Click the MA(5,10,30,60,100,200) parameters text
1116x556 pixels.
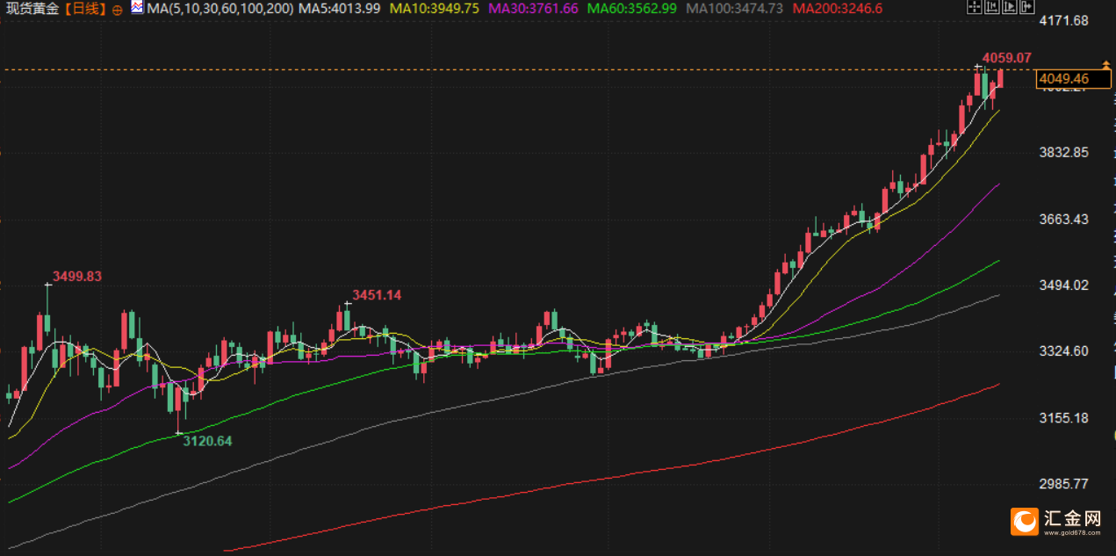pyautogui.click(x=220, y=9)
